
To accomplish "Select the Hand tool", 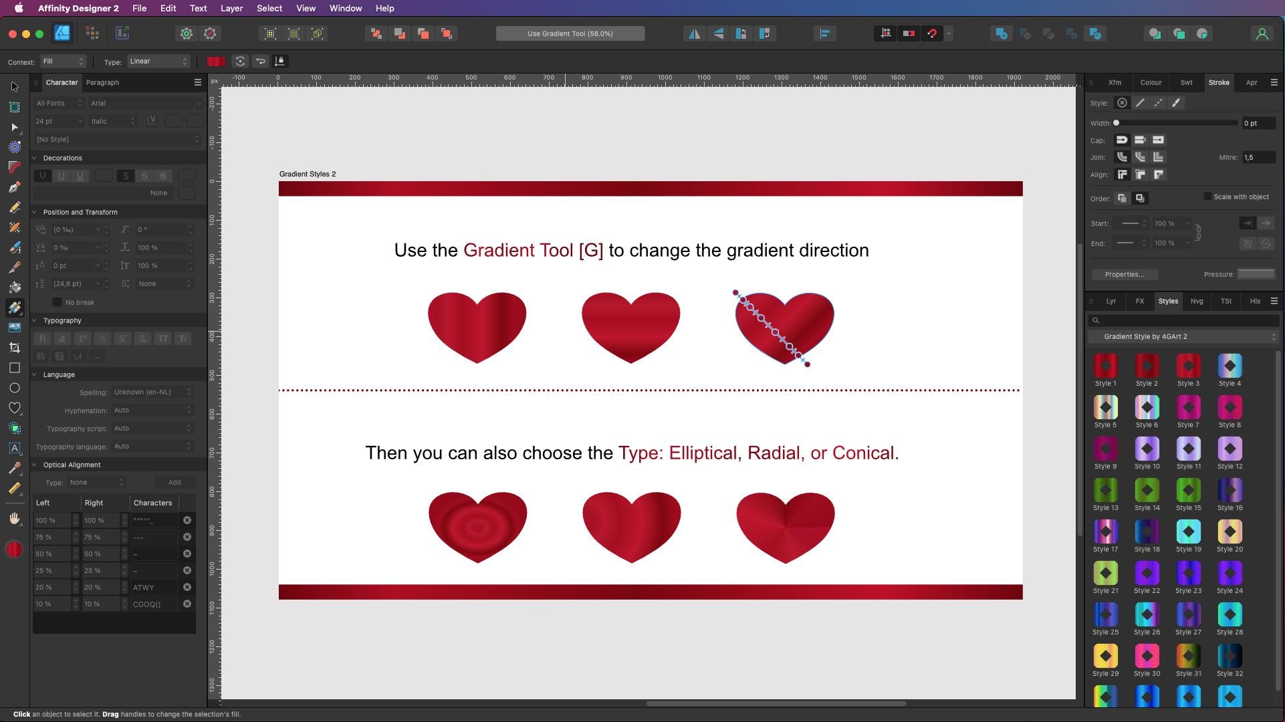I will point(15,517).
